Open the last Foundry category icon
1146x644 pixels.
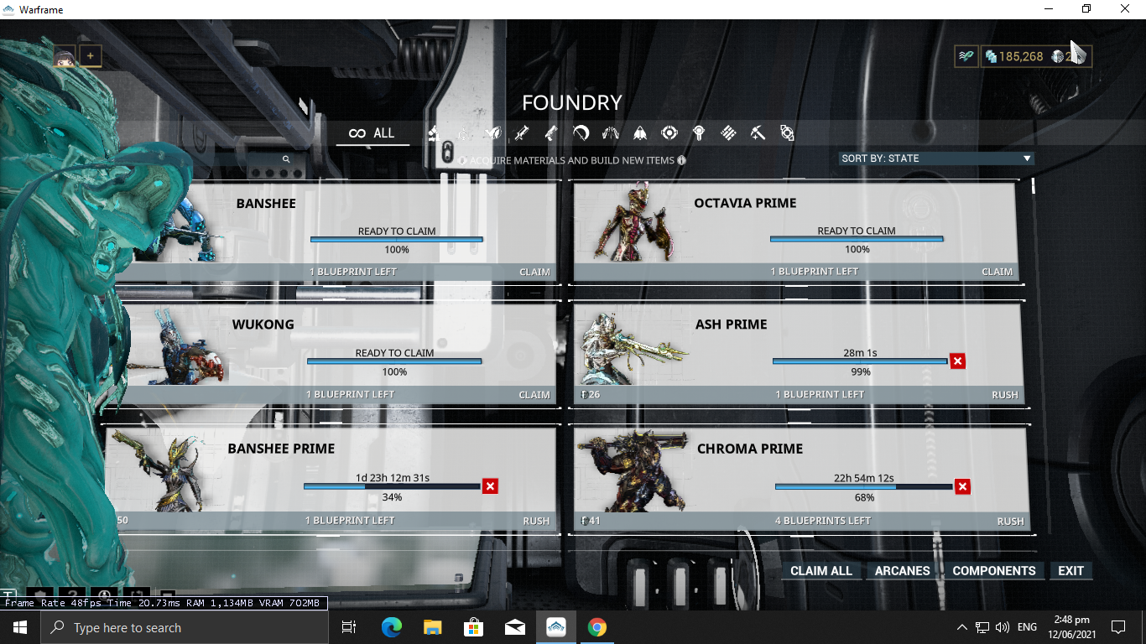pos(787,132)
